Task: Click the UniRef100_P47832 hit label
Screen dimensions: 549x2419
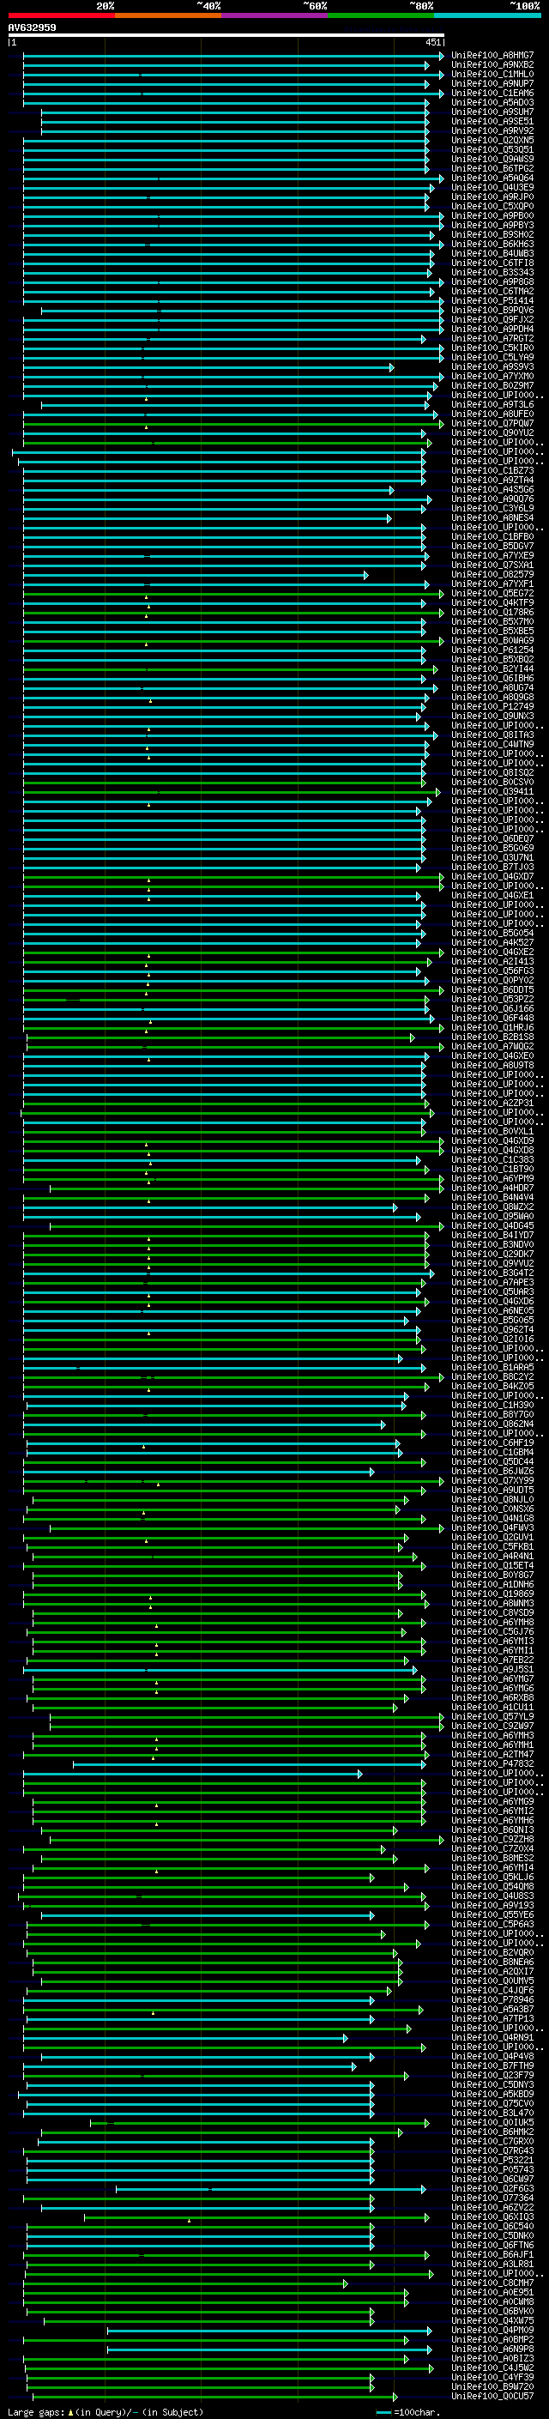Action: coord(492,1763)
